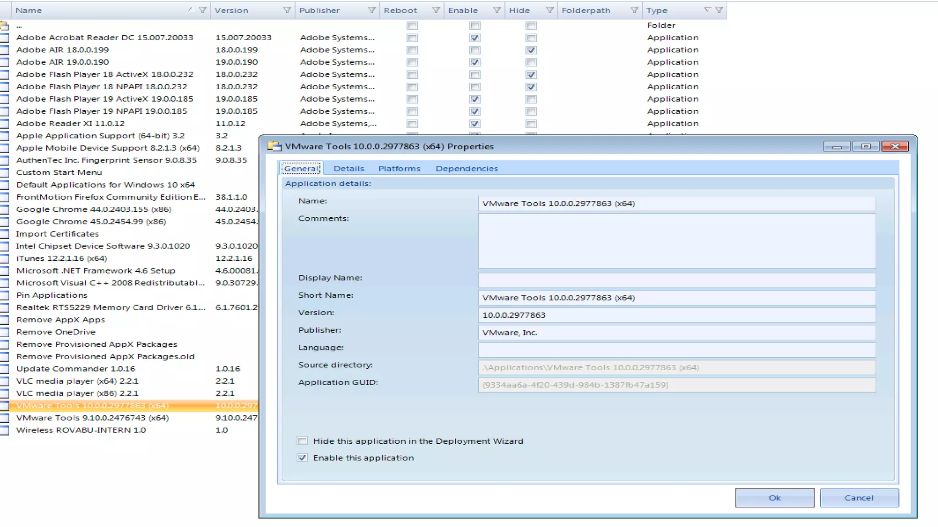Click the application icon beside Wireless ROVABU-INTERN 1.0
Viewport: 938px width, 527px height.
4,430
